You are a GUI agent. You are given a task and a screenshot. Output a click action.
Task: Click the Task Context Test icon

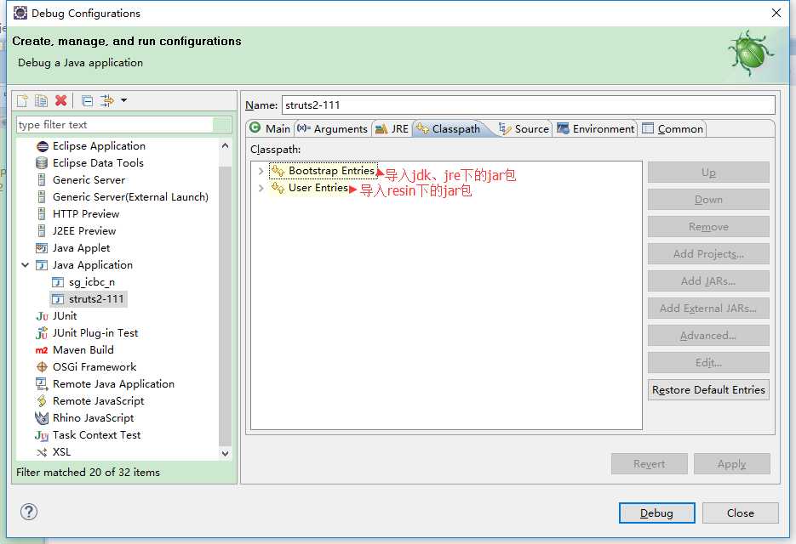pyautogui.click(x=42, y=435)
